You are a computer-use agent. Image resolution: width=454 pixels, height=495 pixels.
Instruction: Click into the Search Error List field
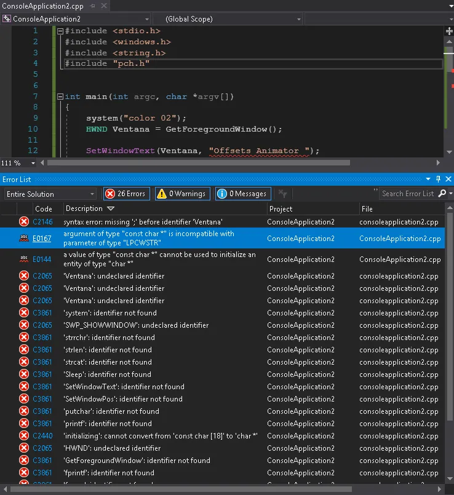click(407, 194)
